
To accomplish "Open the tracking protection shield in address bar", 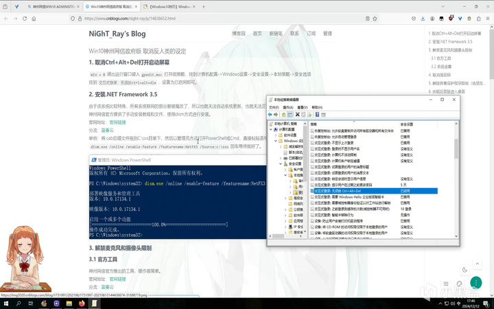I will click(x=73, y=19).
